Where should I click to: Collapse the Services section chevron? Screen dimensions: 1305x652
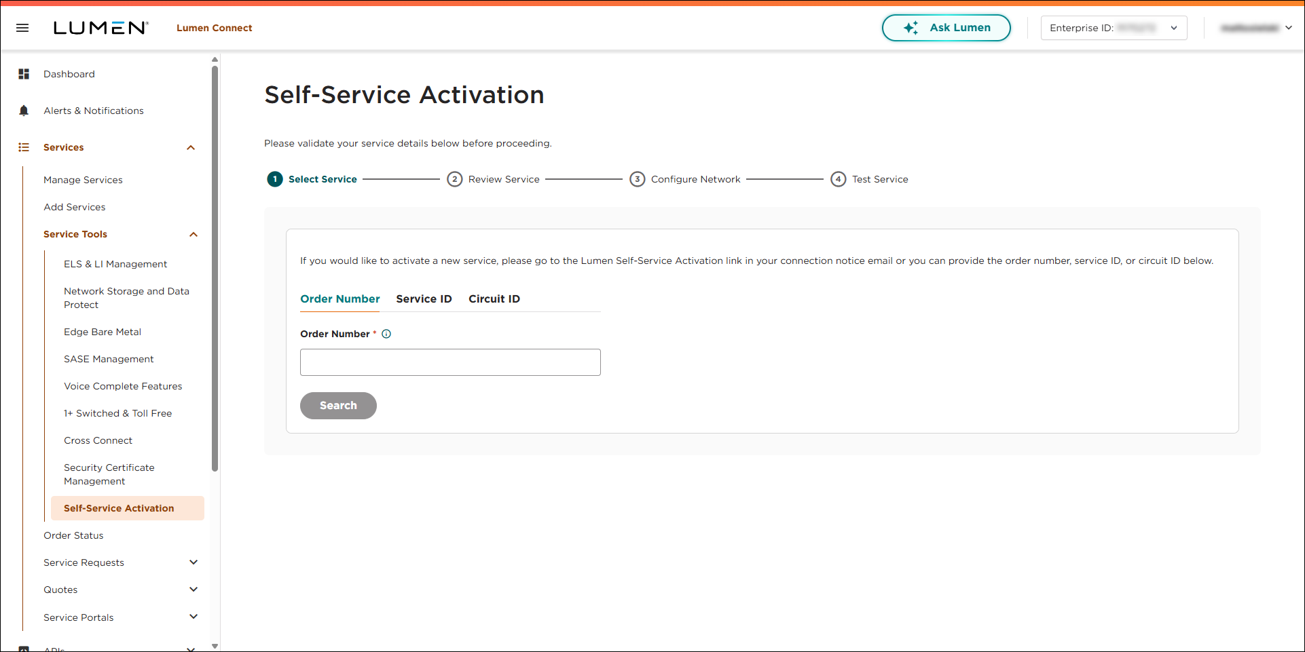pos(191,147)
